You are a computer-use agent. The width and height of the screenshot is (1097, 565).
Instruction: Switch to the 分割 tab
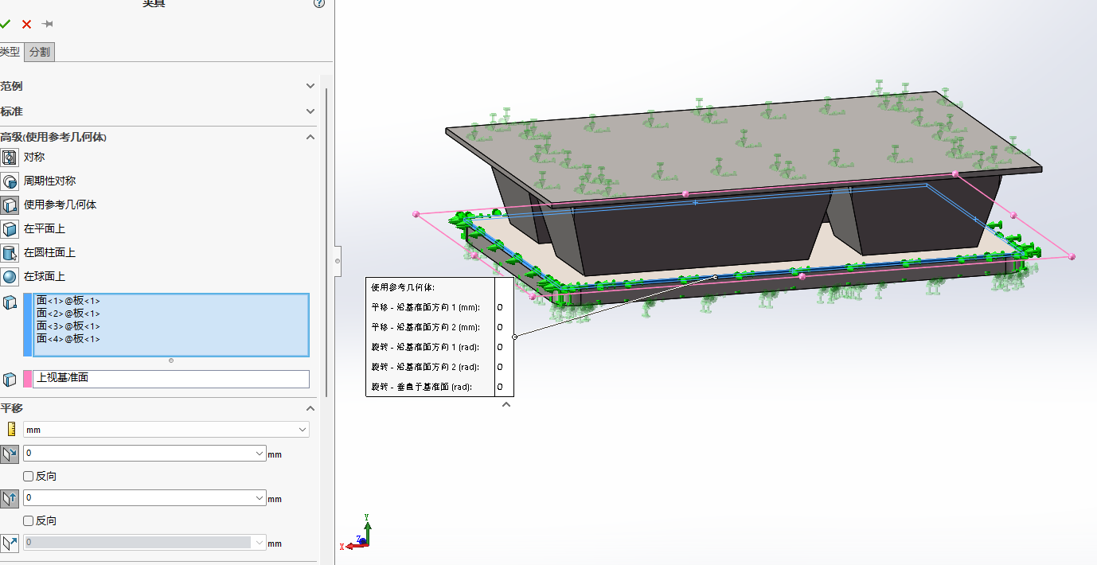(x=39, y=52)
